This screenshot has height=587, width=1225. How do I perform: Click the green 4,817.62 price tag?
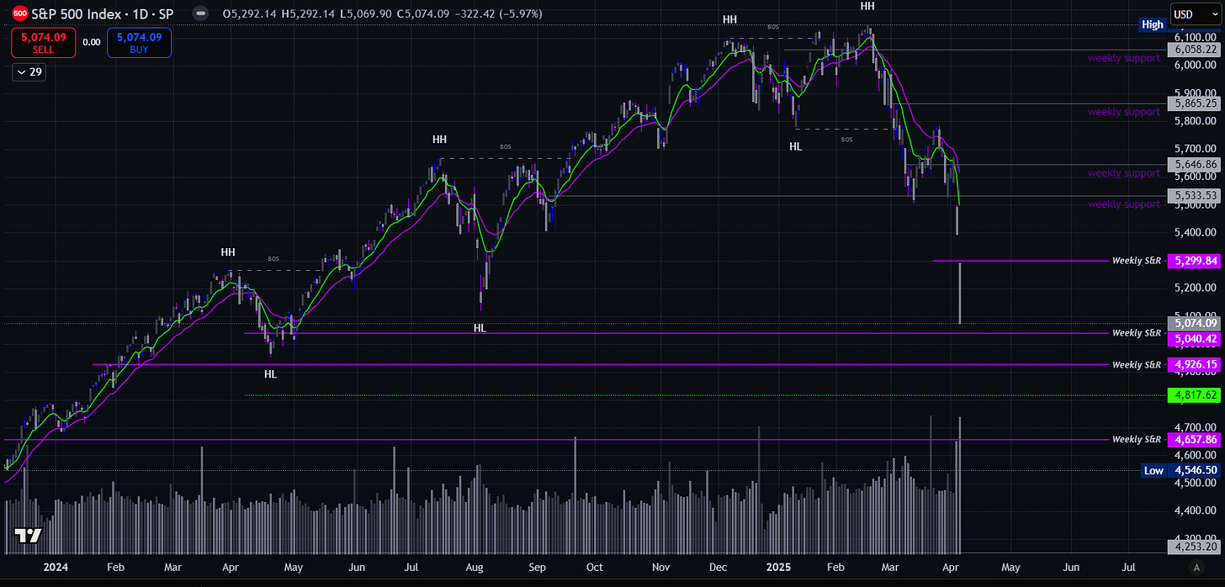pos(1193,394)
